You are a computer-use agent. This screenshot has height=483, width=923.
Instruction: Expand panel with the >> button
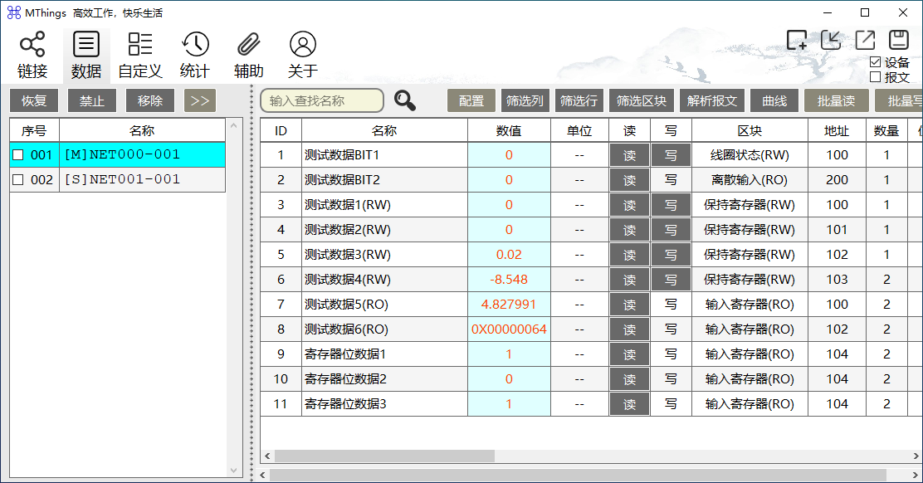pos(200,100)
